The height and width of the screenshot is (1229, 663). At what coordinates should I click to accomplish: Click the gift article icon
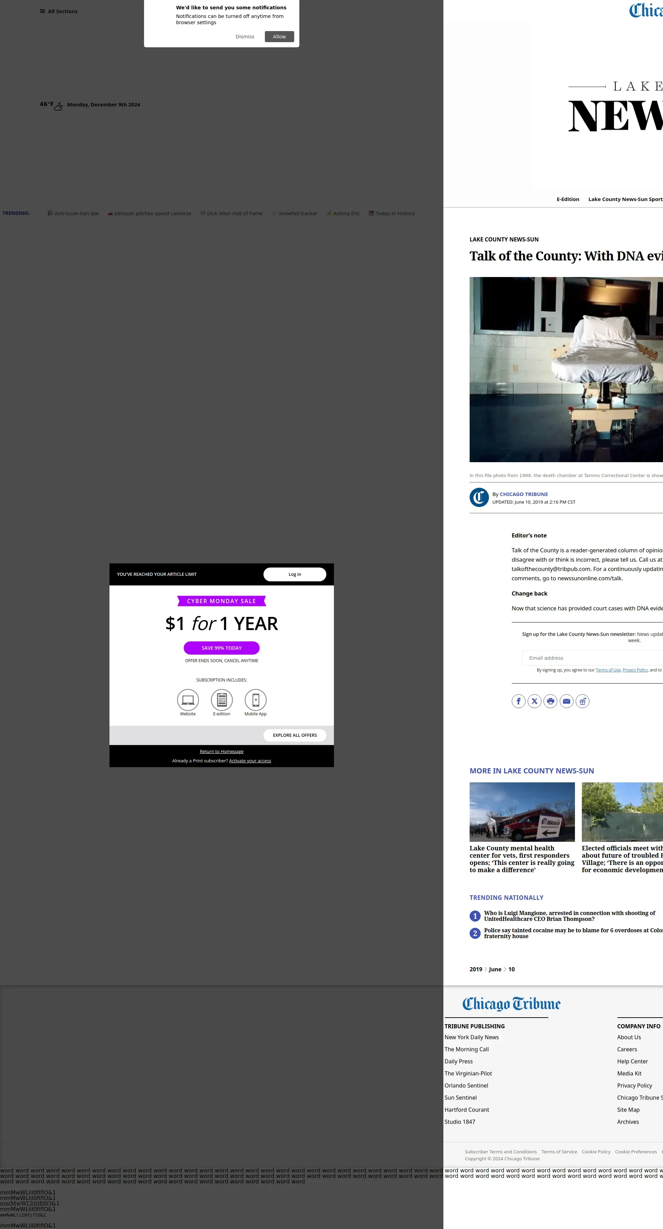tap(583, 701)
